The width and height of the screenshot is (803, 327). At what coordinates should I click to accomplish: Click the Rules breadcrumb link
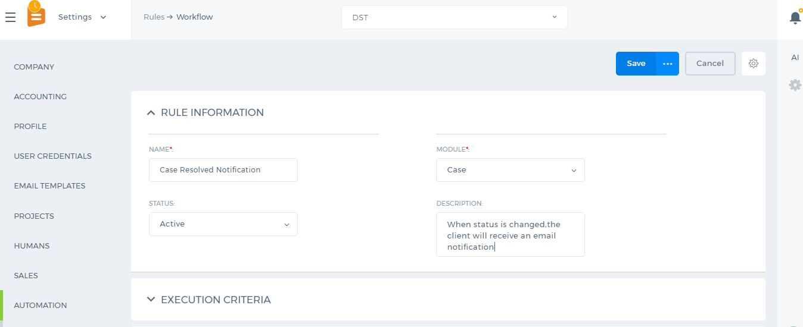point(154,17)
